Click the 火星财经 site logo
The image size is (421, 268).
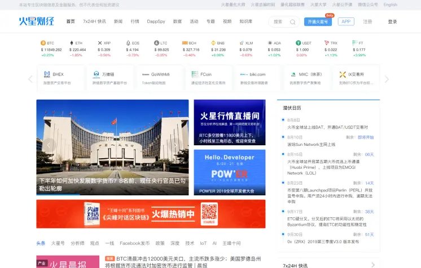(x=37, y=21)
